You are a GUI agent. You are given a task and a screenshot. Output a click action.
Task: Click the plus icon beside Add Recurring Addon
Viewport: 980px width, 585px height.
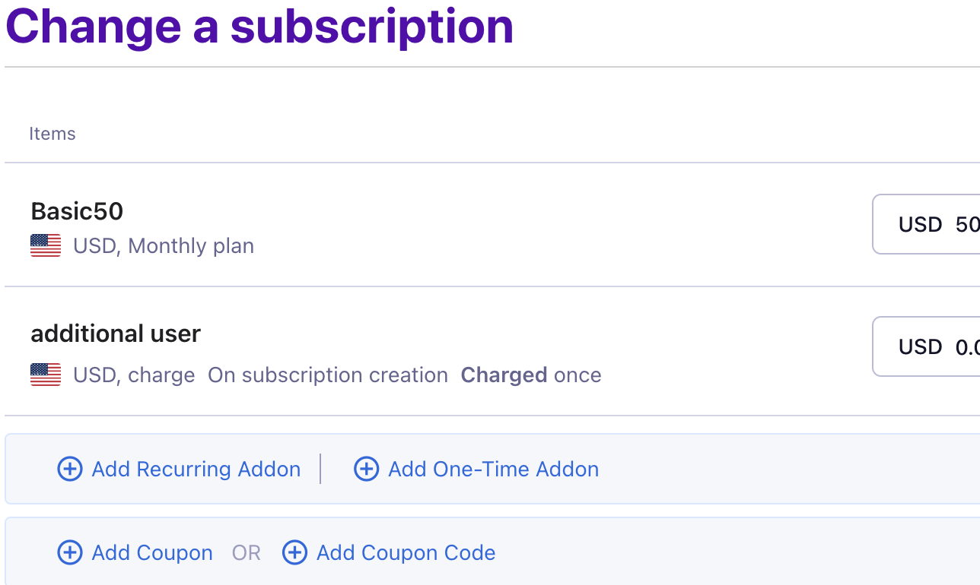70,470
